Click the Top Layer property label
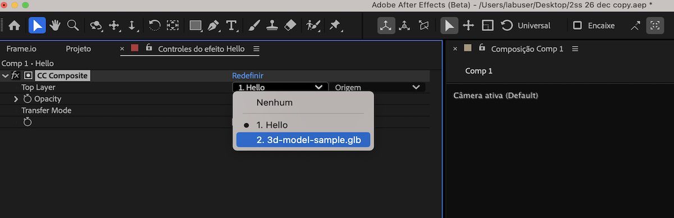The width and height of the screenshot is (674, 218). [38, 87]
